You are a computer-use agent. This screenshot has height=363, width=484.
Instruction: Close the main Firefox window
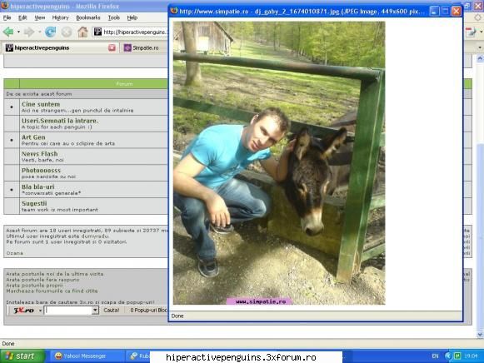pyautogui.click(x=478, y=5)
